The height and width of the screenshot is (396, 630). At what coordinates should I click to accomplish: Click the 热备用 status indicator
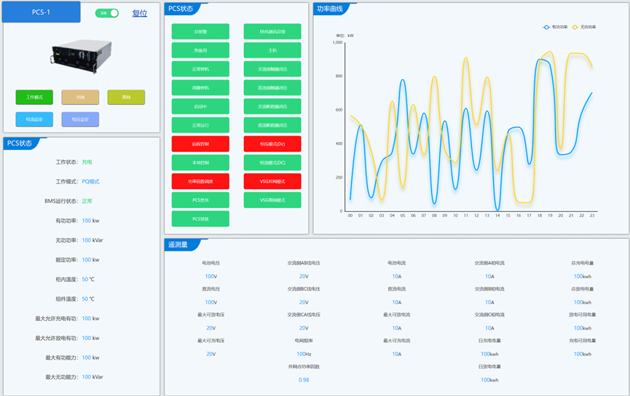click(x=200, y=50)
